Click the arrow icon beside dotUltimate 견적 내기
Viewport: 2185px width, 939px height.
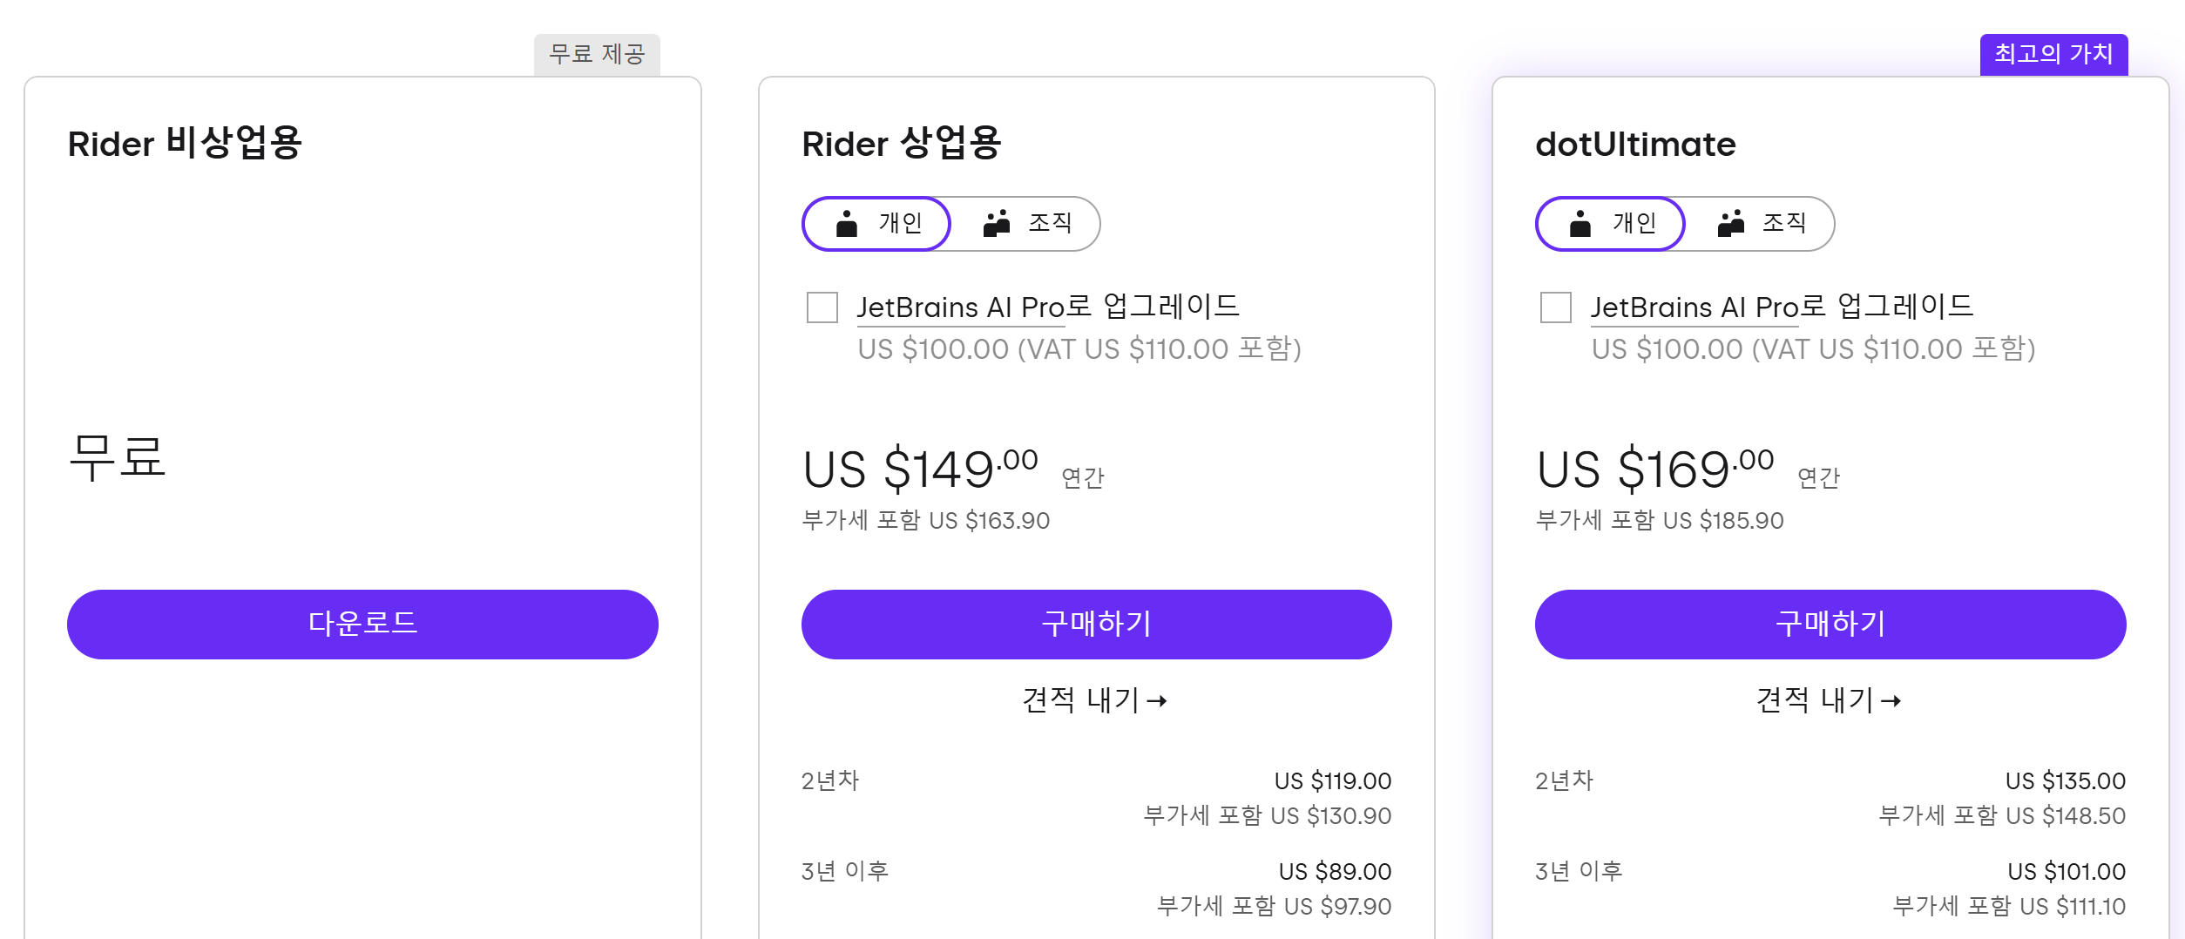pos(1891,701)
